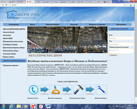Click the ДВЕРИ-РЗМ house logo
137x109 pixels.
(23, 14)
